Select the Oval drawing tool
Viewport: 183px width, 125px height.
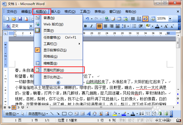(x=70, y=114)
